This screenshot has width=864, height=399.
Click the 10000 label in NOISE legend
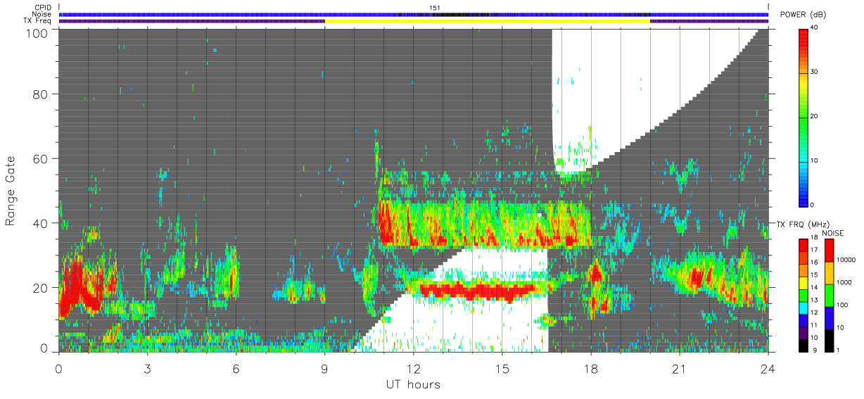pos(845,260)
